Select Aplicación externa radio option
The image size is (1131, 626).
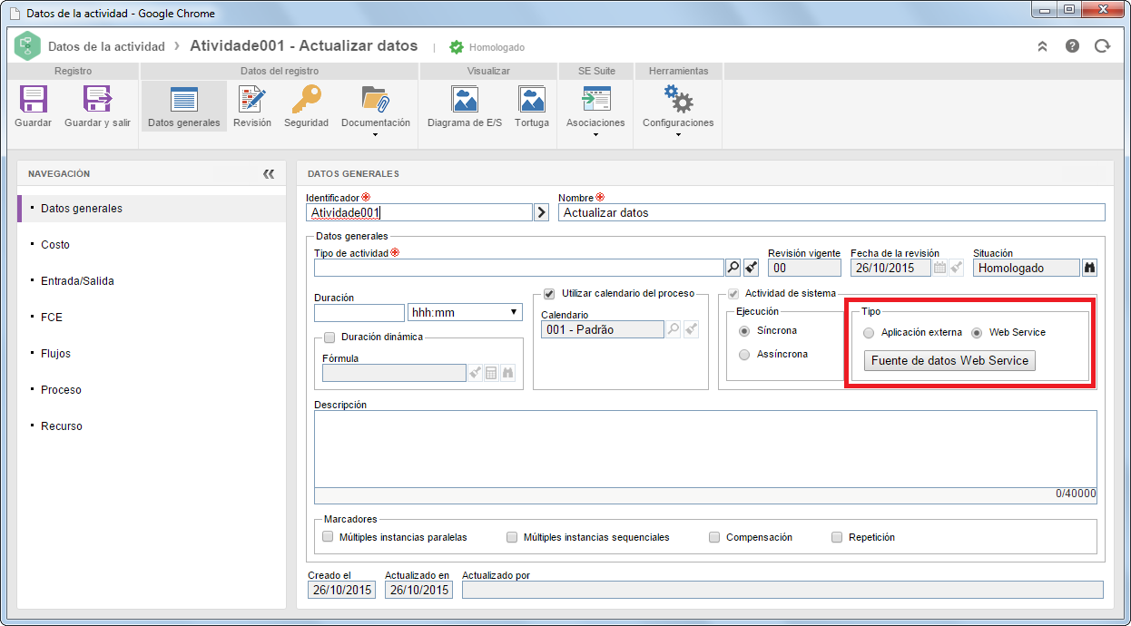(869, 332)
